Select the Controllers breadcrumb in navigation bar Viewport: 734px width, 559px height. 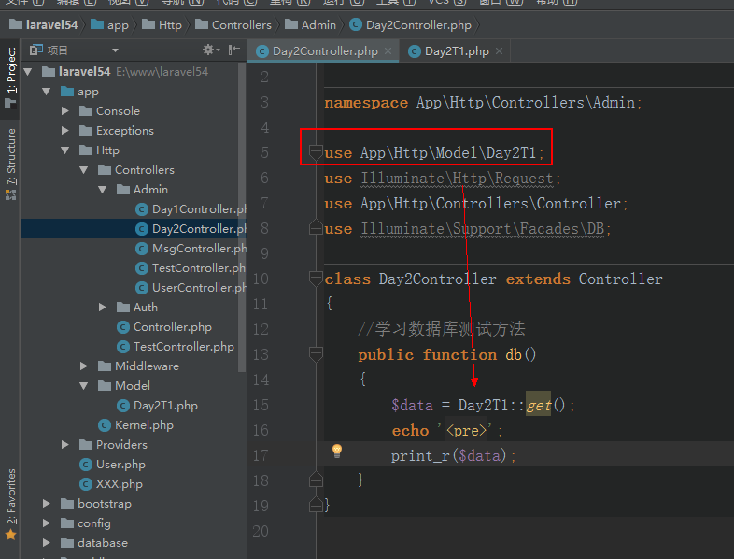point(241,25)
